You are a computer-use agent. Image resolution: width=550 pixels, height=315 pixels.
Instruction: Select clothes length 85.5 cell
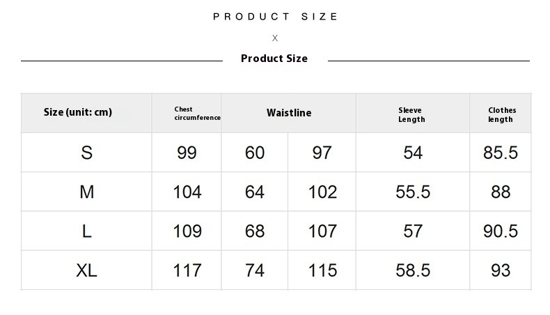(x=501, y=153)
